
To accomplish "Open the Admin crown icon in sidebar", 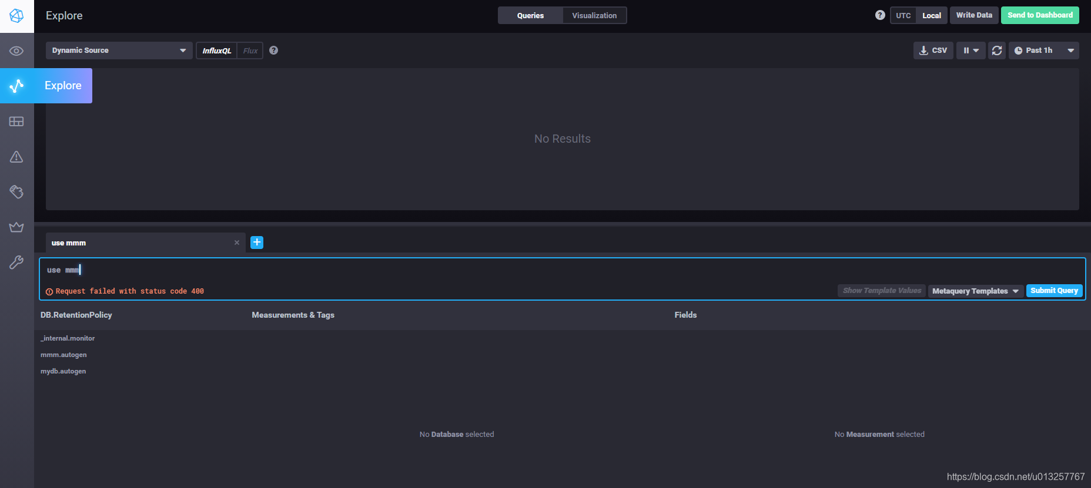I will [16, 227].
